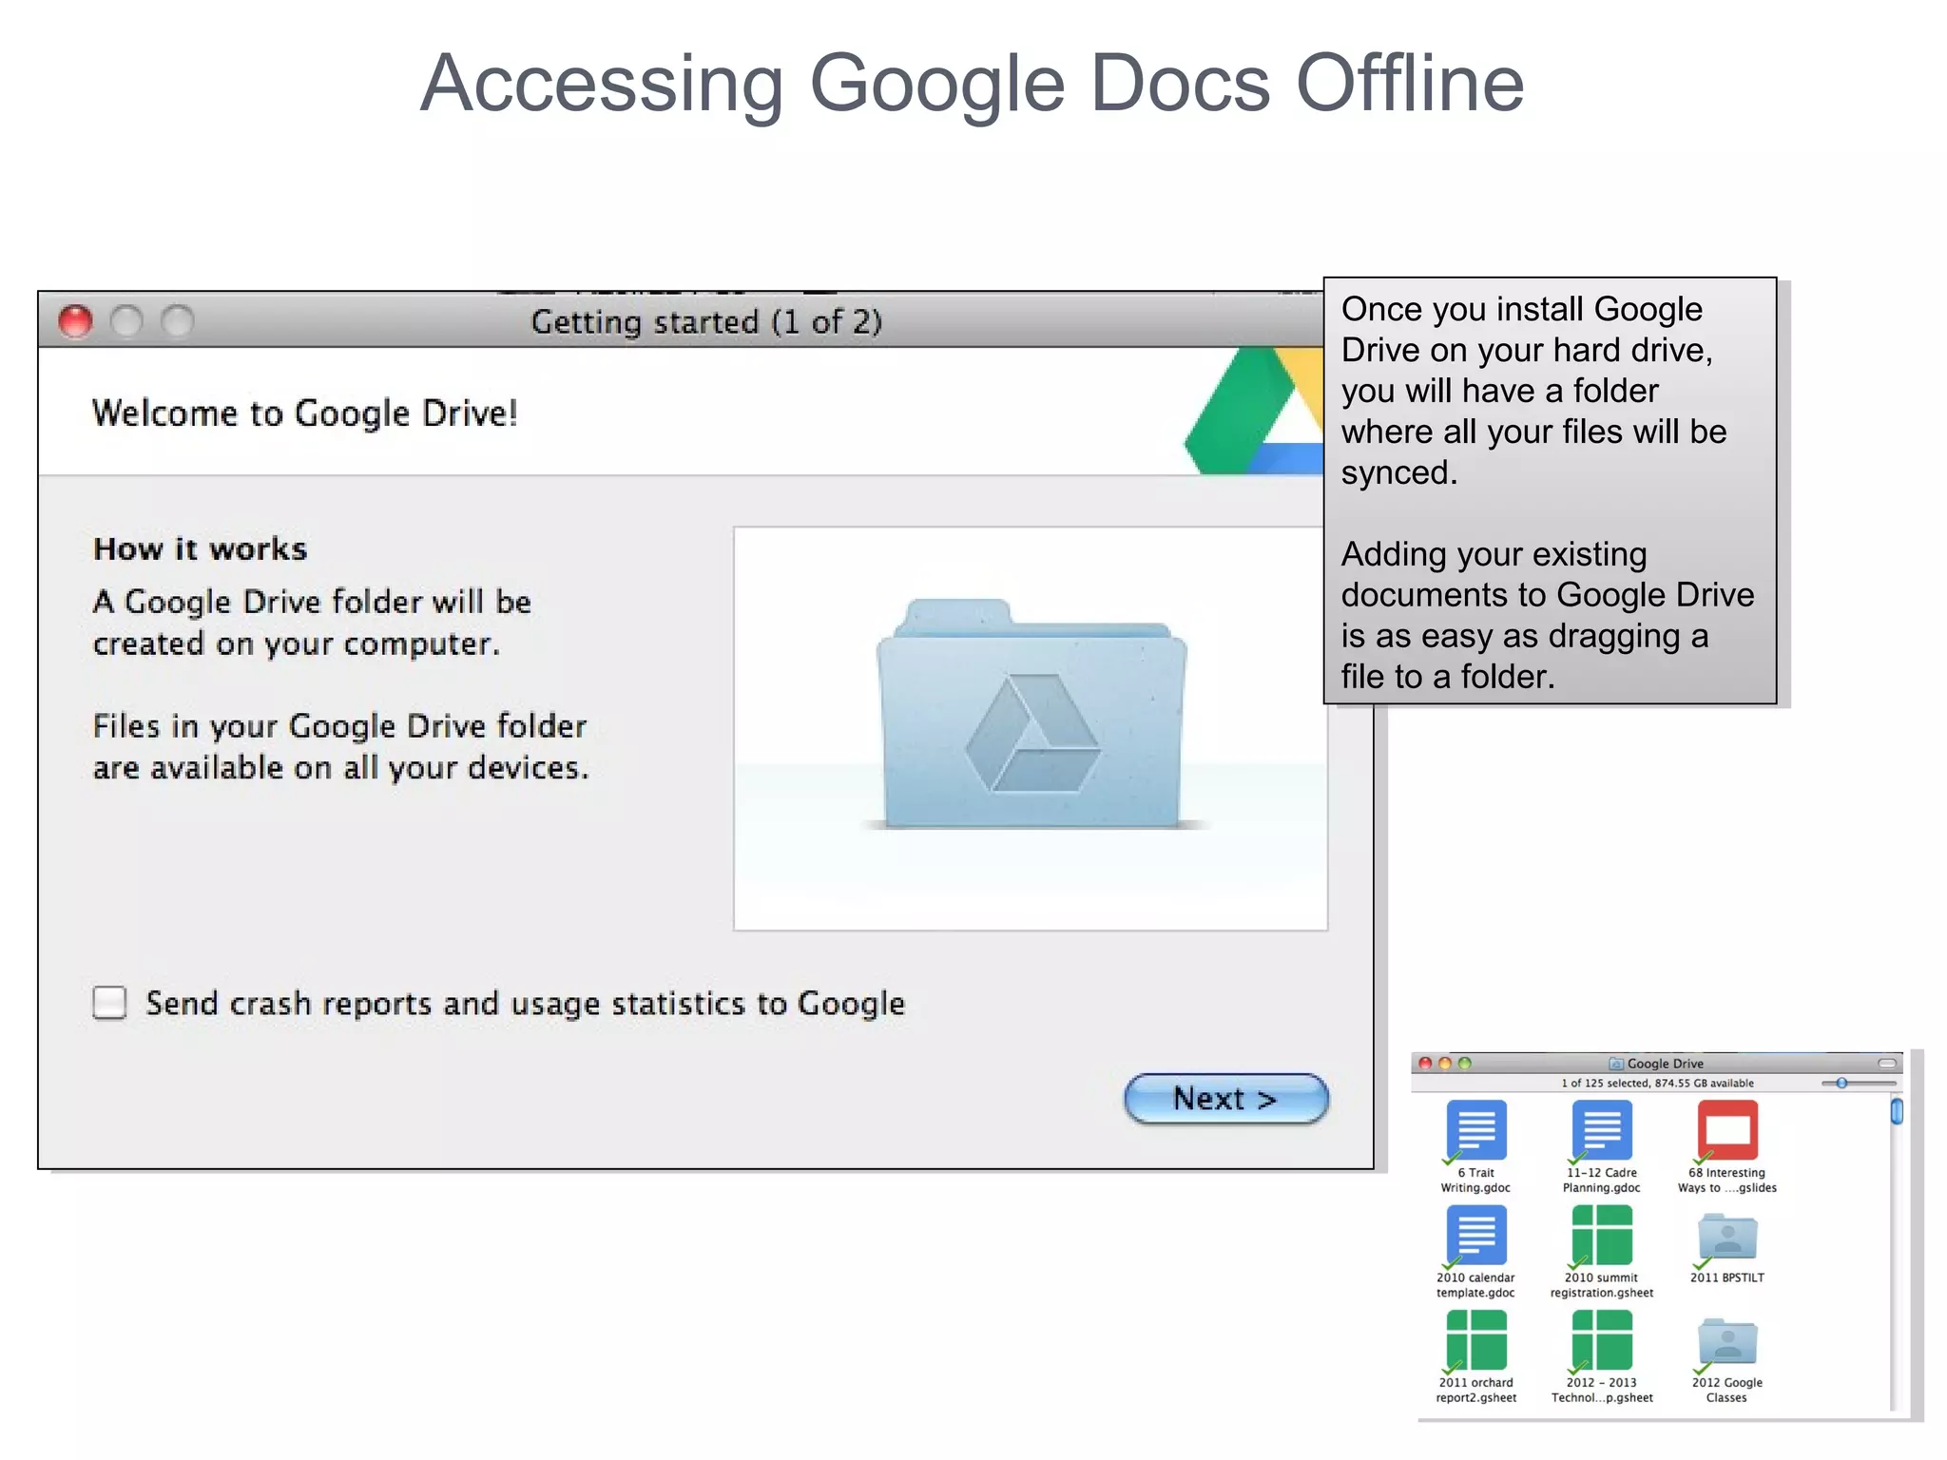
Task: Select 2010 calendar template.gdoc file icon
Action: [x=1475, y=1236]
